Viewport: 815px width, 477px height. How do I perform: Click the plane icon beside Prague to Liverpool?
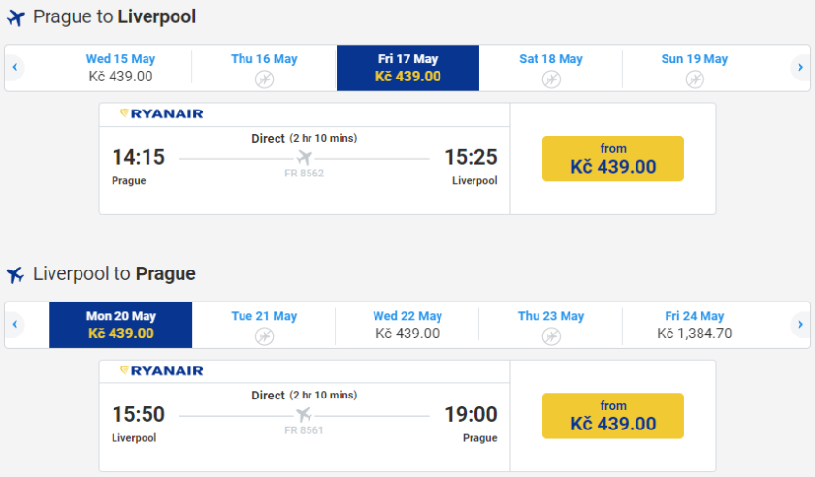point(15,17)
